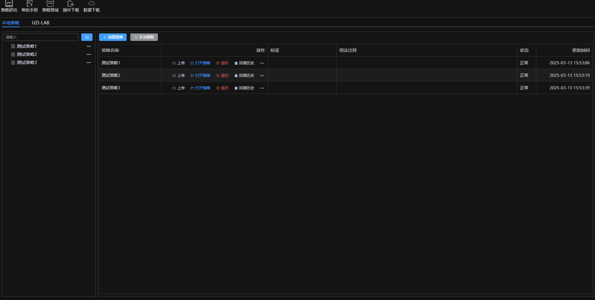Expand more options for 测试策略2 in sidebar
Image resolution: width=595 pixels, height=300 pixels.
89,54
